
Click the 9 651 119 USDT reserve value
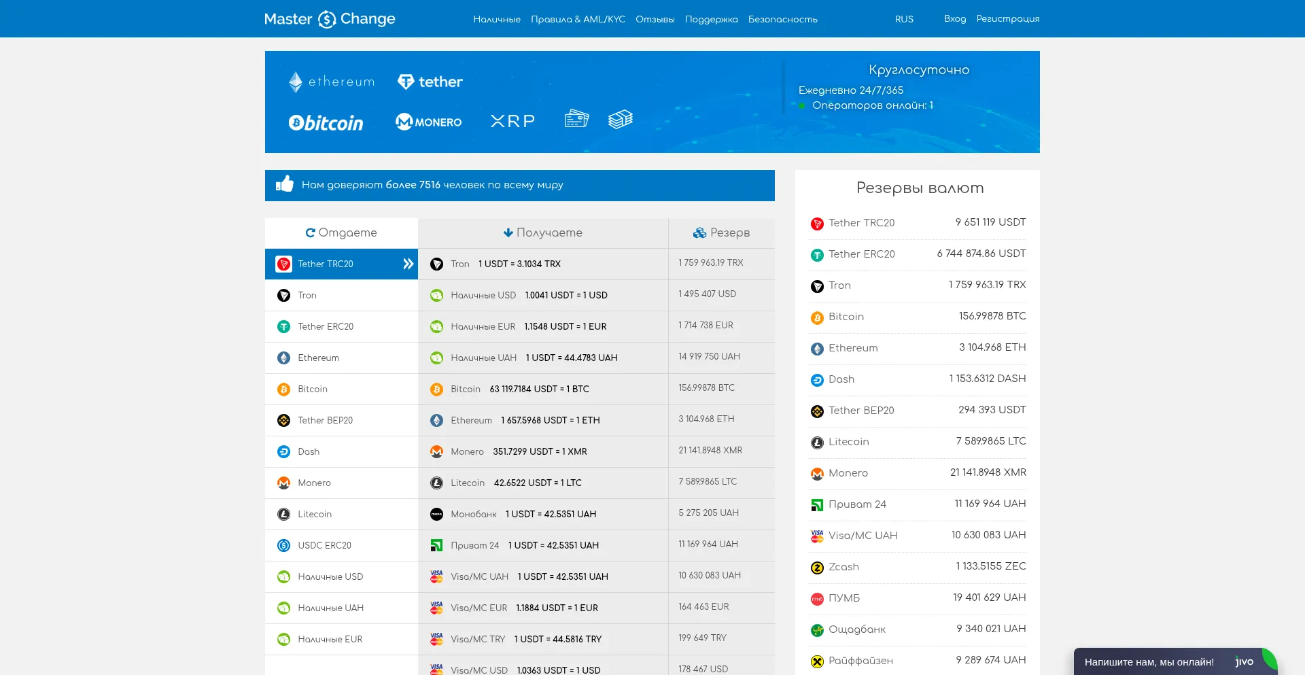click(x=990, y=222)
